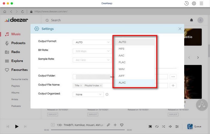Like the current track heart icon
Screen dimensions: 210x134
[x=121, y=125]
